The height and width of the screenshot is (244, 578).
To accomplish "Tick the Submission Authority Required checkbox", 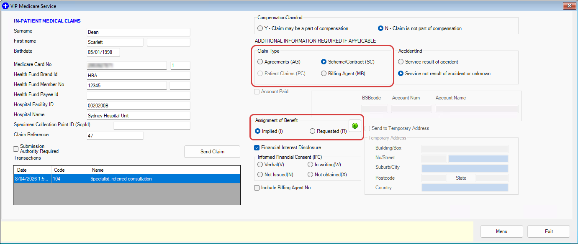I will [x=16, y=149].
